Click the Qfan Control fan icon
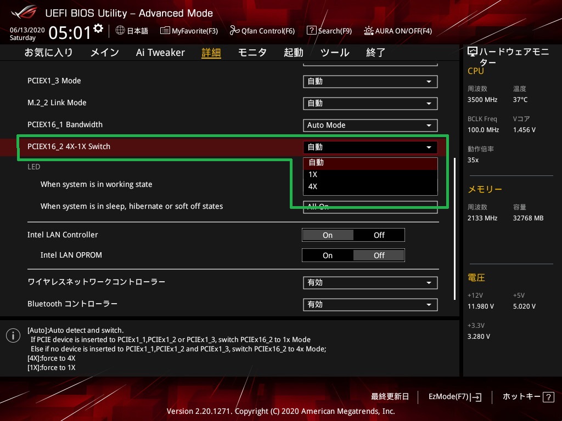 [x=234, y=31]
